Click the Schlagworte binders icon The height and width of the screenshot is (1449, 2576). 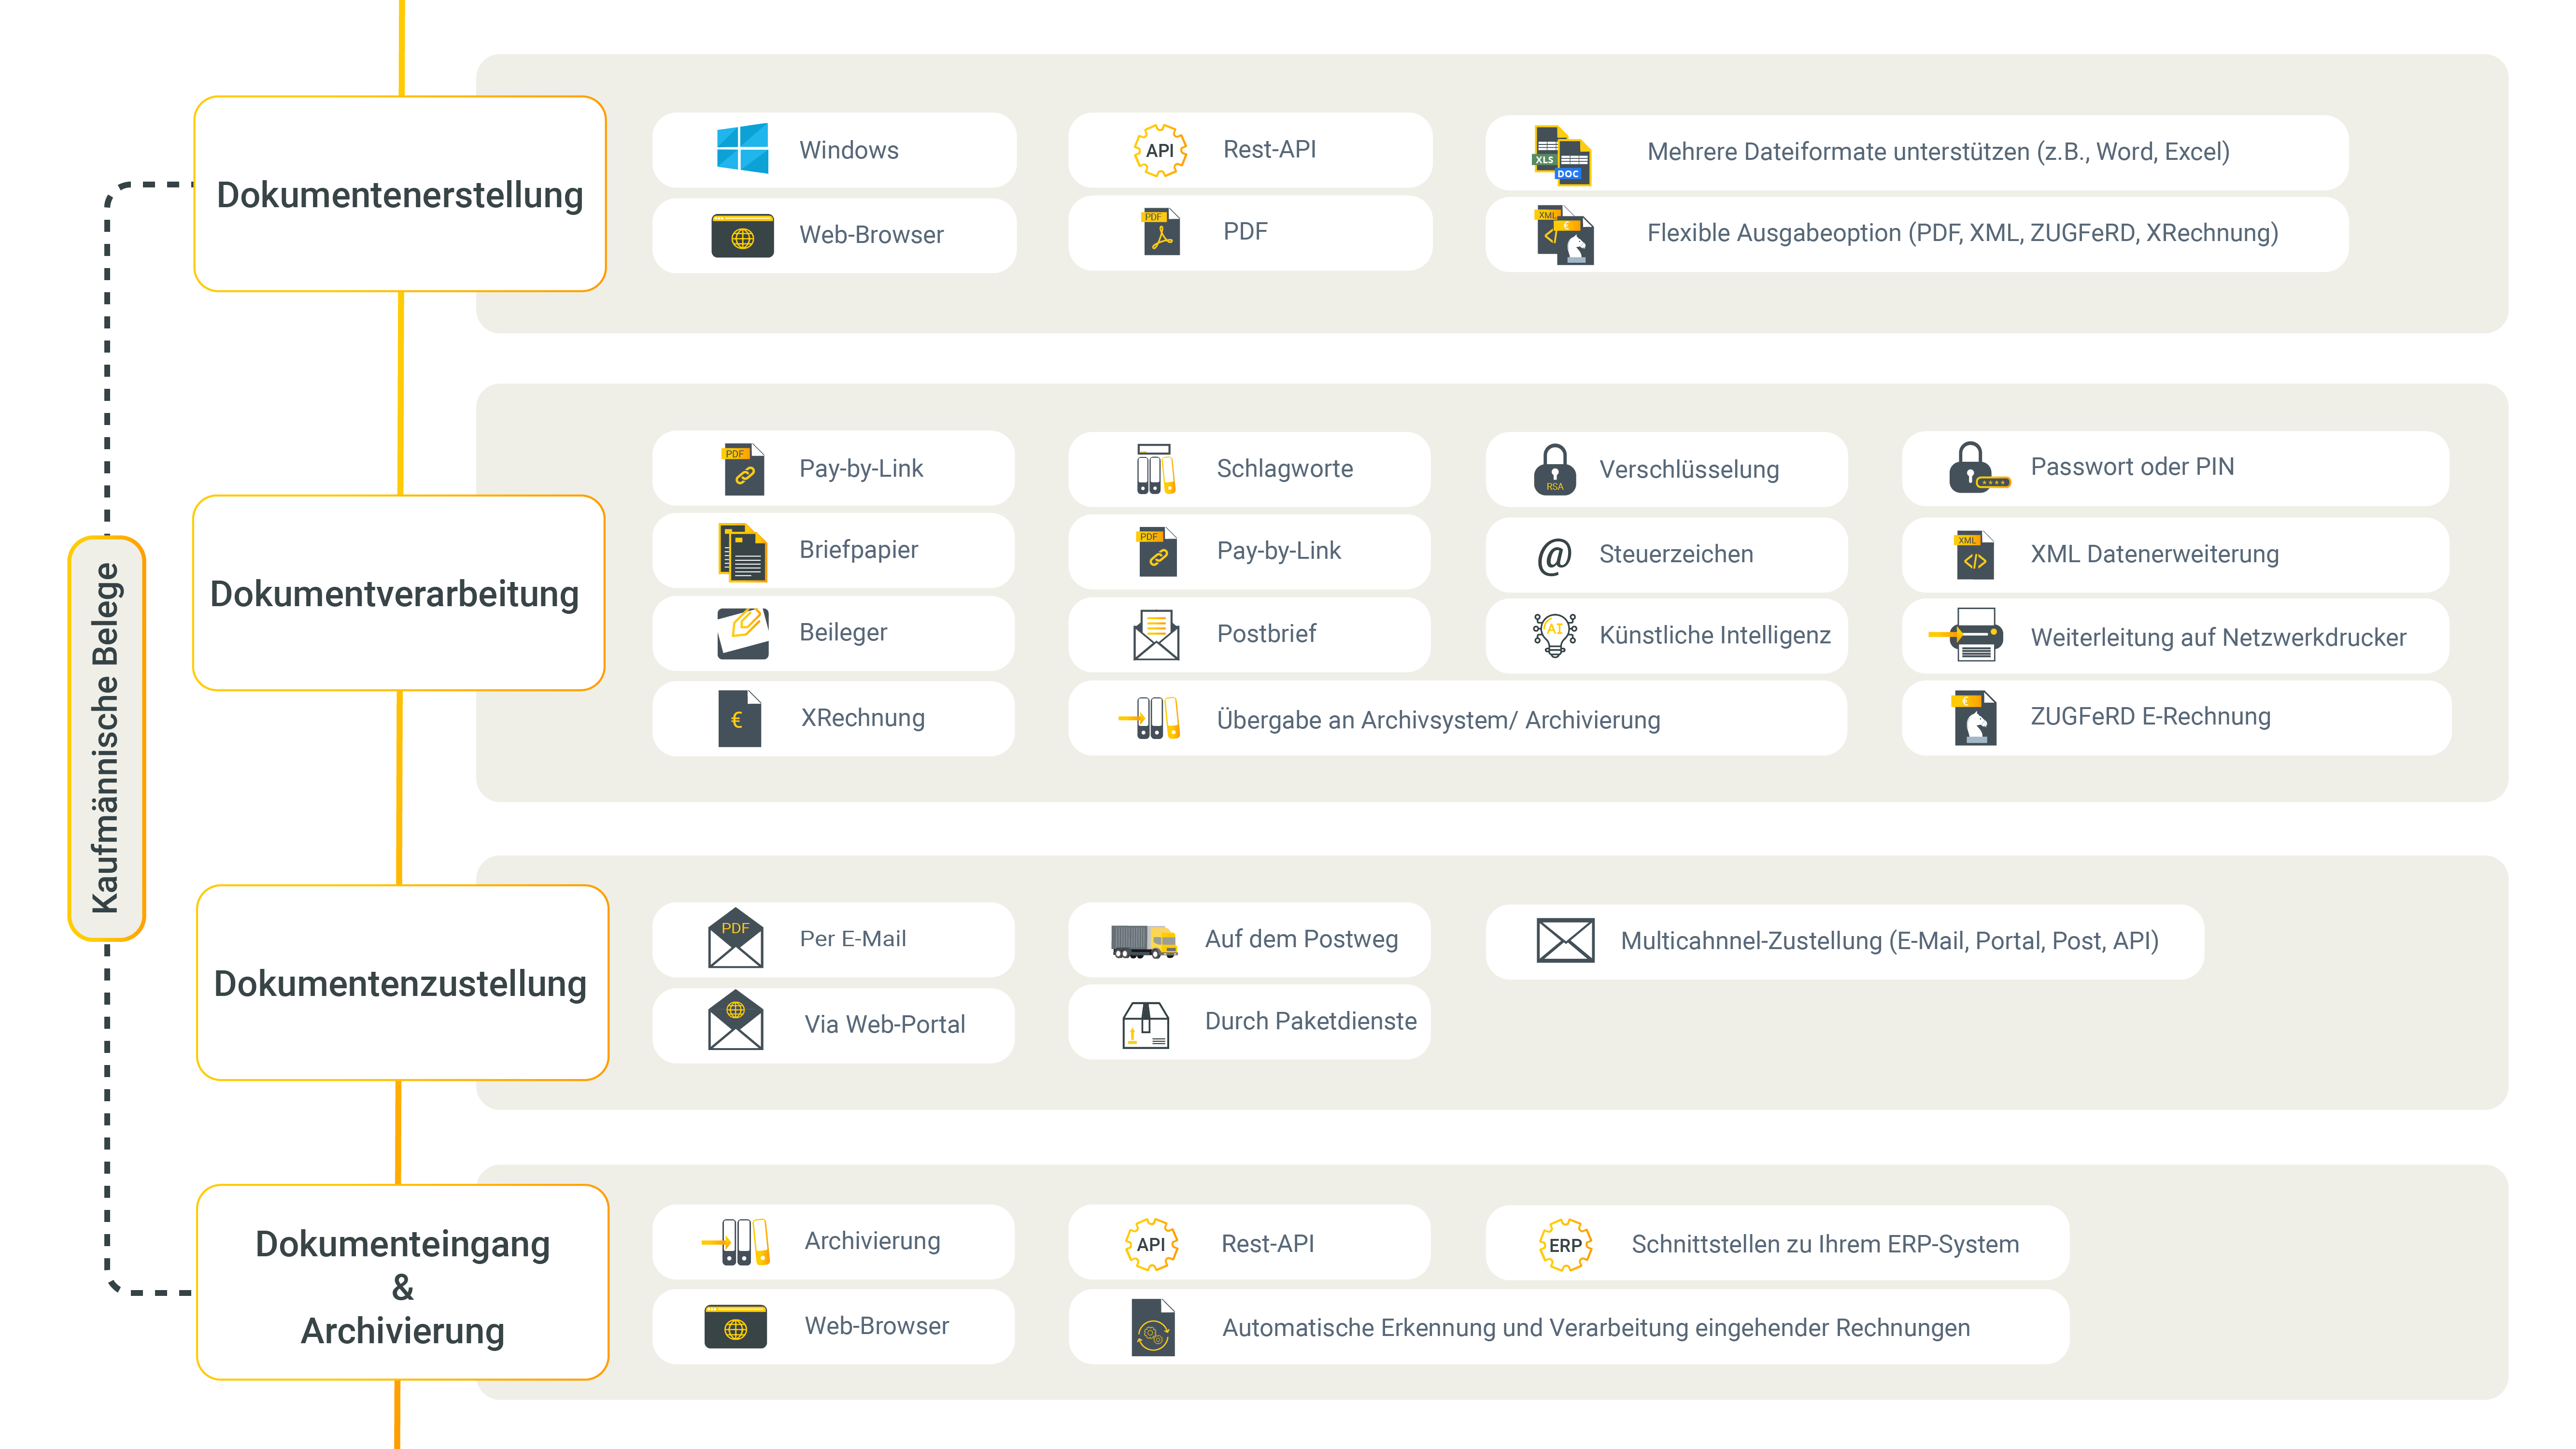point(1156,469)
